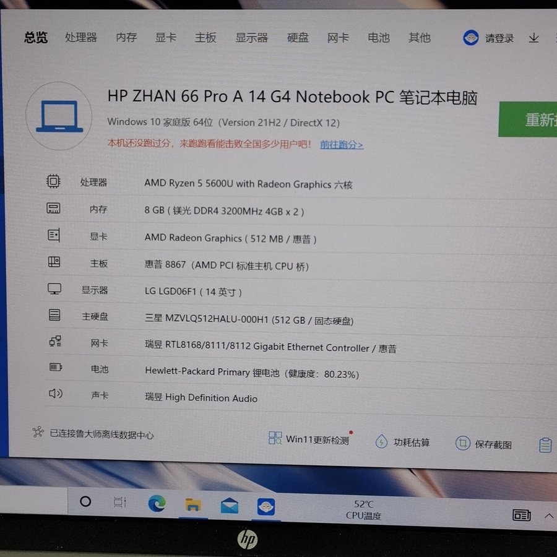
Task: Click the network card icon
Action: pos(55,341)
